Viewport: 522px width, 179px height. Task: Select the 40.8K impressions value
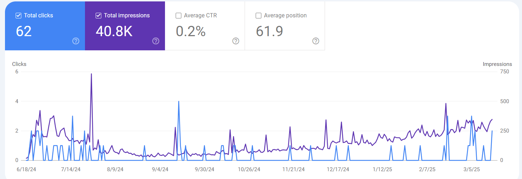114,31
